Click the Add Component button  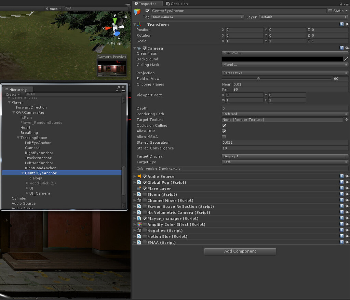coord(240,251)
